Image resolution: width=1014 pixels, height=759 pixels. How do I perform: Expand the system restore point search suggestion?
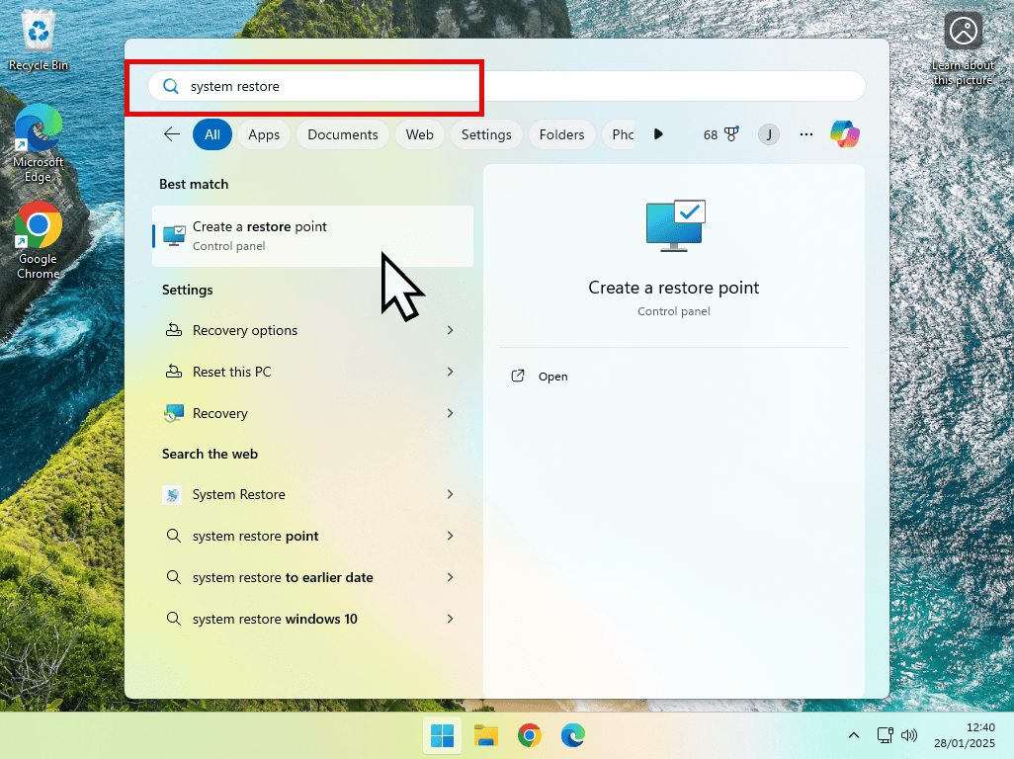point(451,536)
